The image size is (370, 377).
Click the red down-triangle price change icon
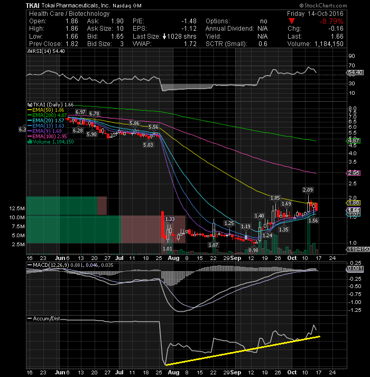point(292,21)
